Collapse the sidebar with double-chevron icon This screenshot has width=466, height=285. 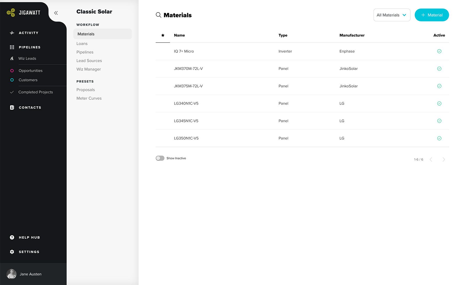(x=56, y=13)
